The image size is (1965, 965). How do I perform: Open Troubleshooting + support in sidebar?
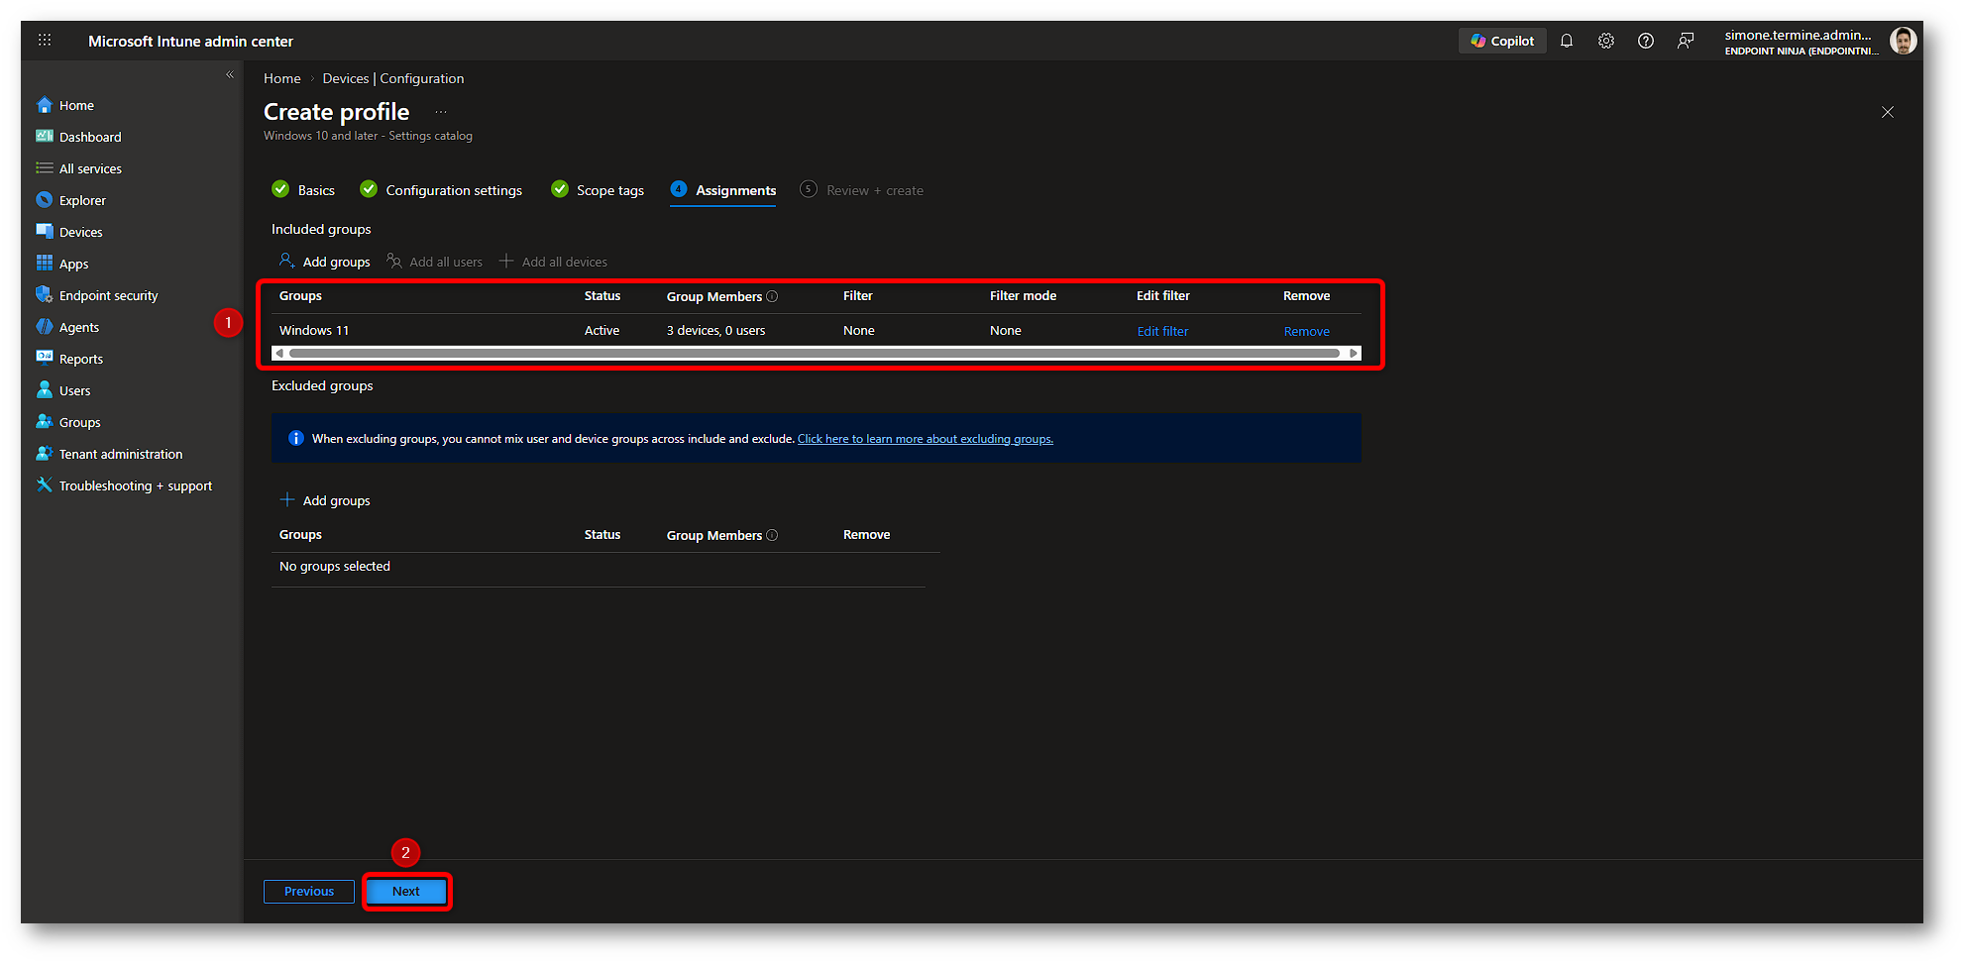click(135, 485)
